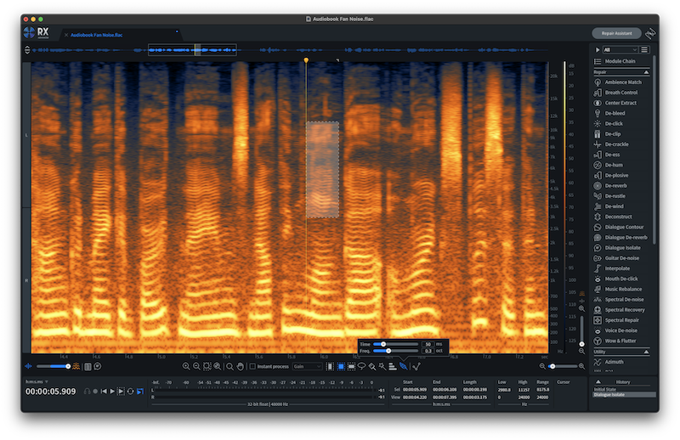
Task: Collapse the Repair modules section
Action: point(648,72)
